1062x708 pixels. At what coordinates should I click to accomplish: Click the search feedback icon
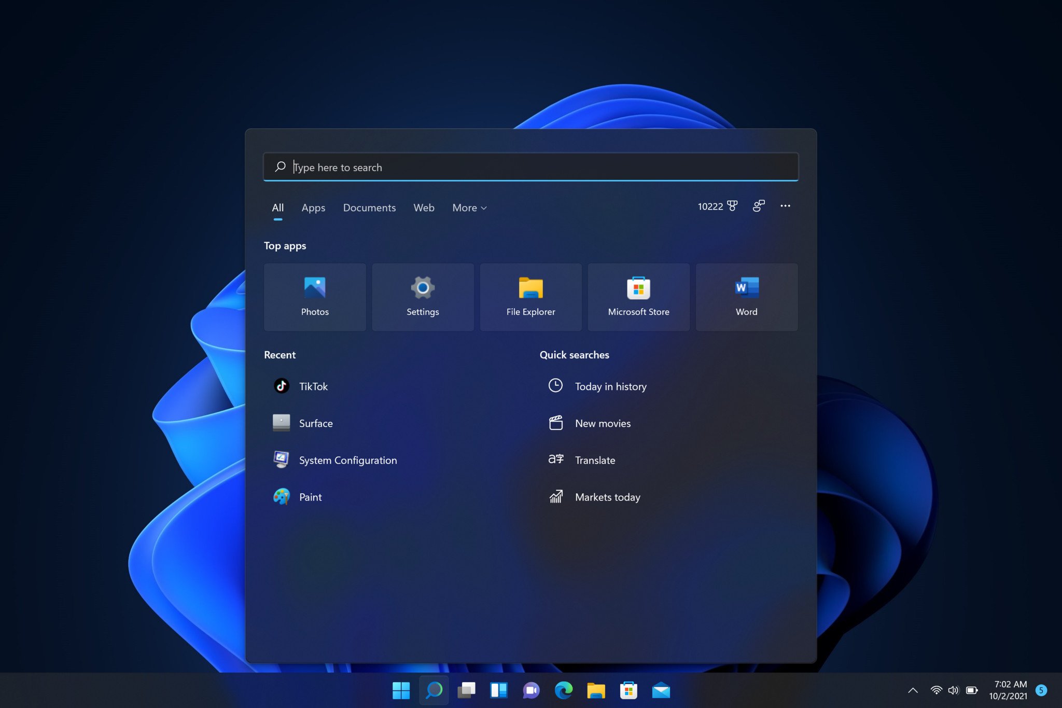(x=759, y=206)
